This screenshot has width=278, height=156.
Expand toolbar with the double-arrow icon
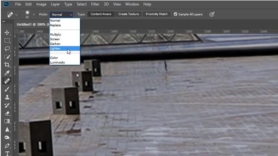3,22
